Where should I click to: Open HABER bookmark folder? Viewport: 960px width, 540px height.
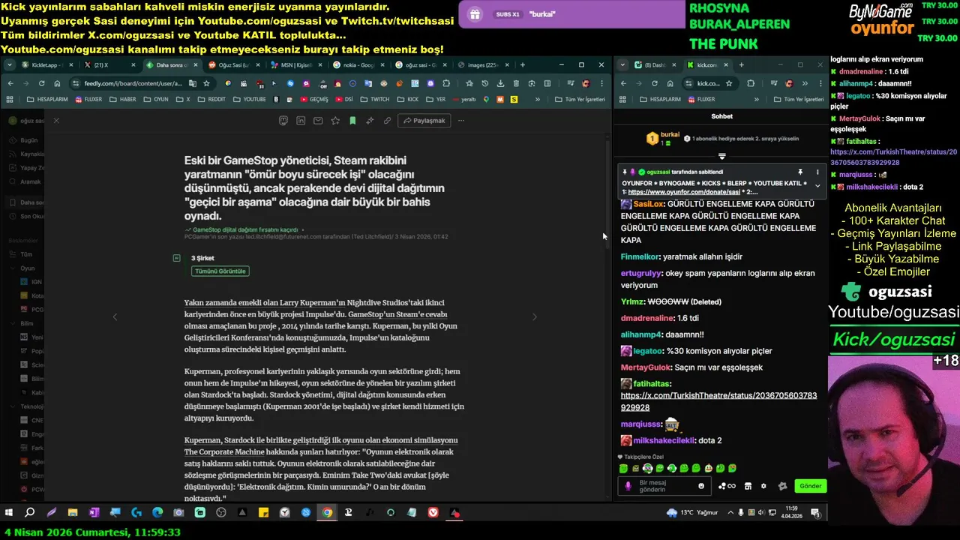click(124, 99)
